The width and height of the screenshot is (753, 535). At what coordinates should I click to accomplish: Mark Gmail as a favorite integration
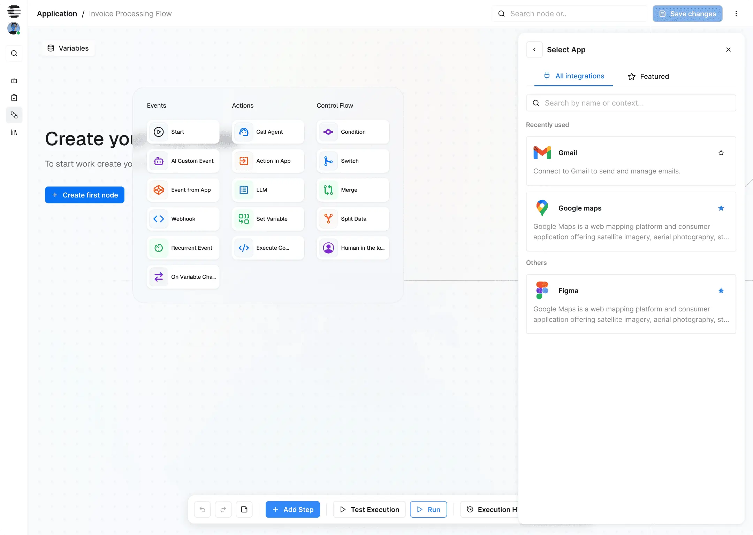[x=721, y=153]
